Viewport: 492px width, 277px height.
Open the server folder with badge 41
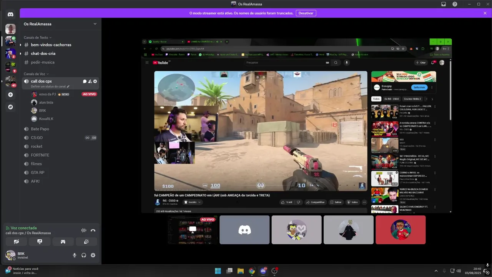click(10, 81)
